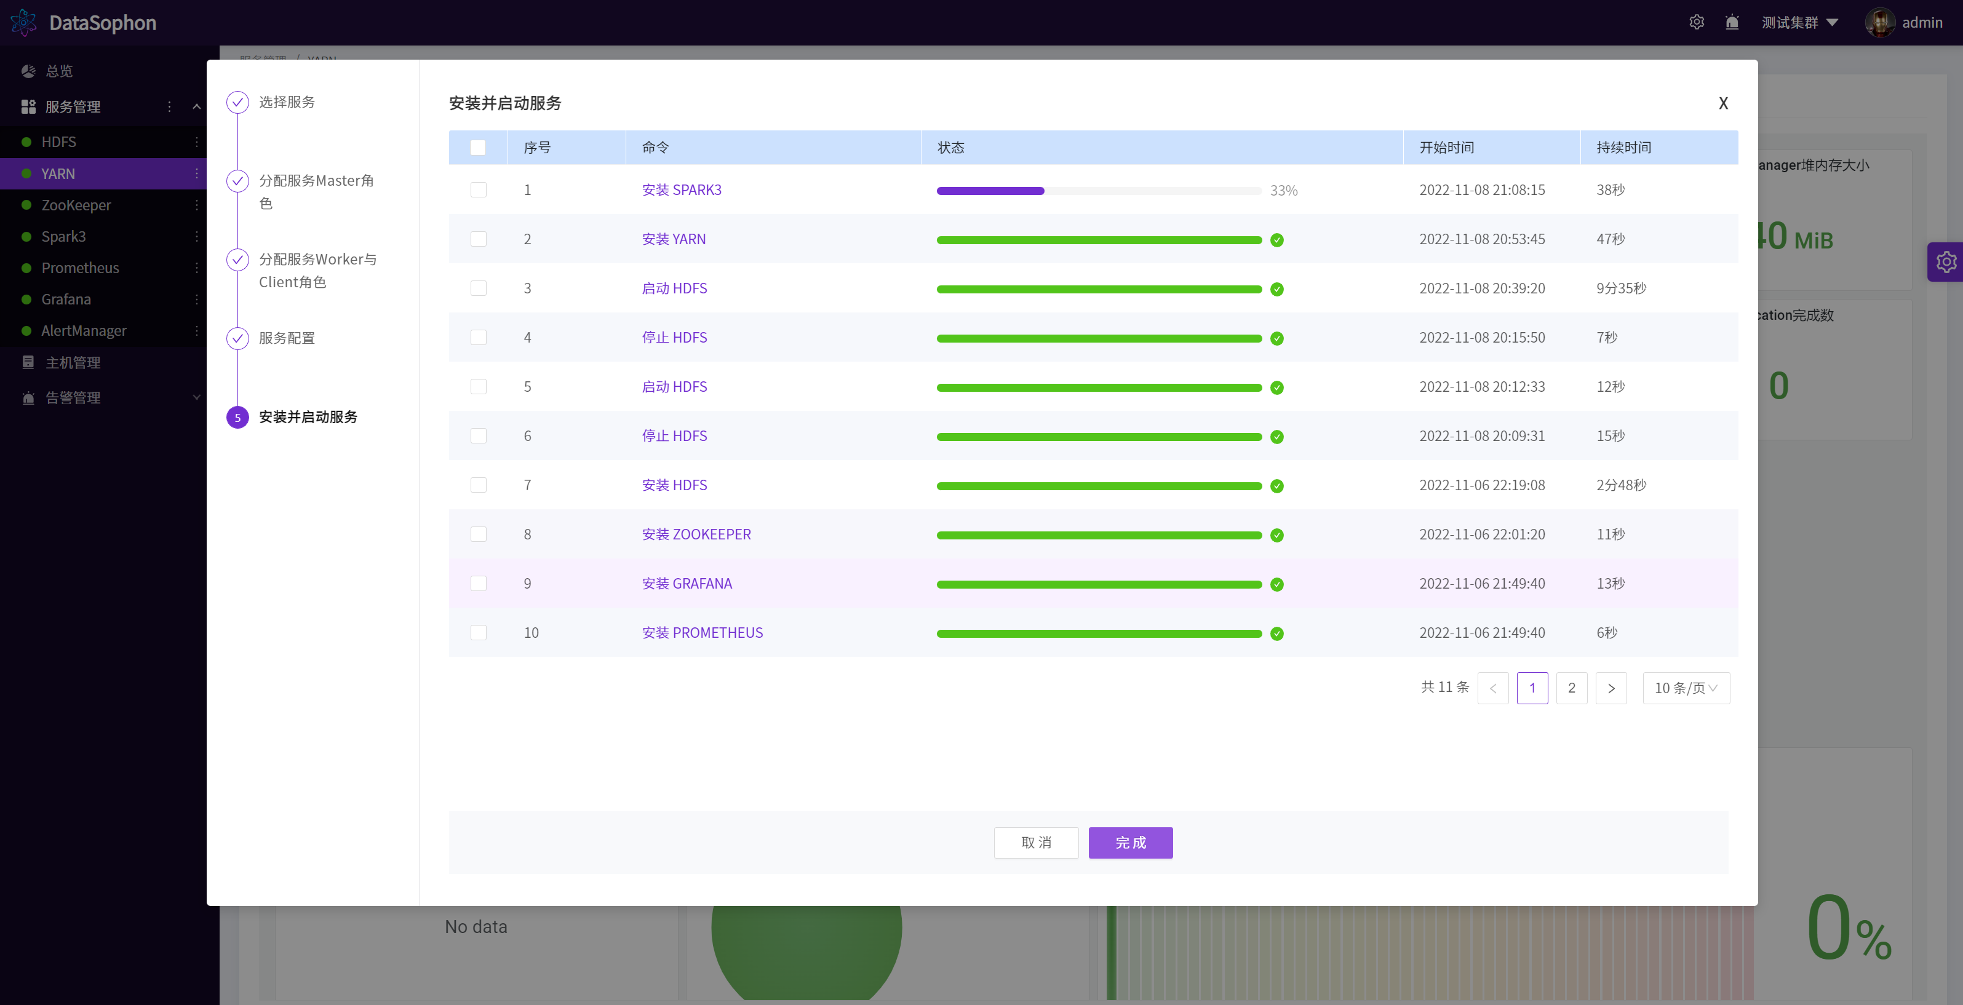Click the 完成 finish button

pos(1130,843)
